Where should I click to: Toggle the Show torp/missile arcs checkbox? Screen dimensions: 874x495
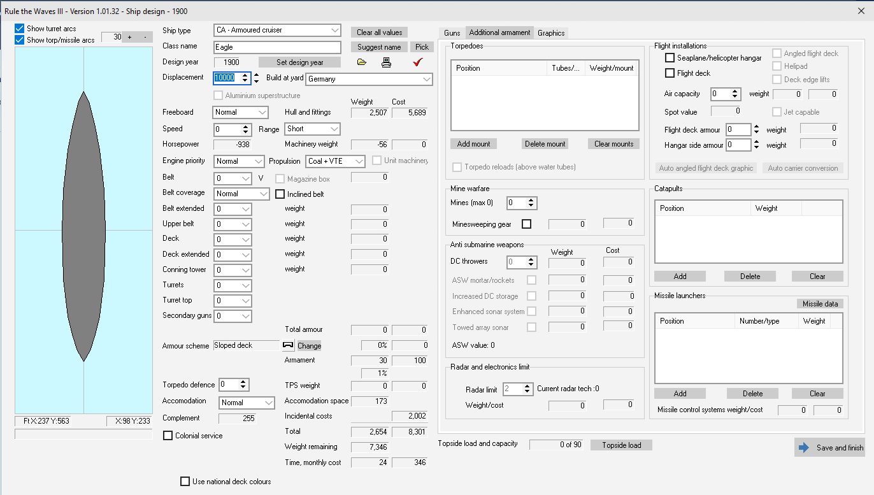pos(20,39)
